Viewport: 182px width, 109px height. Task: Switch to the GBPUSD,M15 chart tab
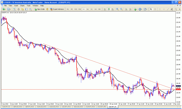click(17, 107)
